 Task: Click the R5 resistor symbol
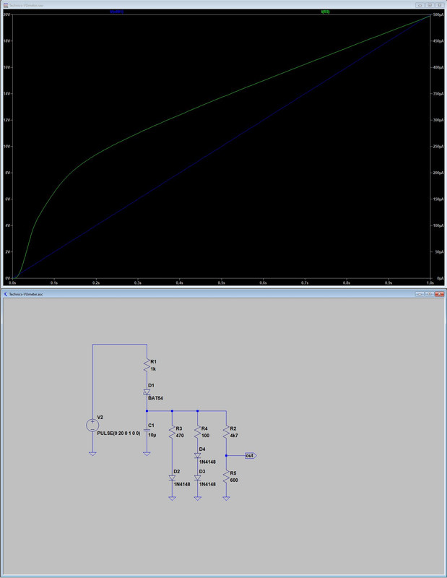[x=226, y=476]
